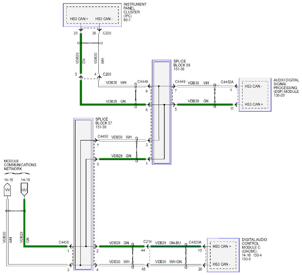Image resolution: width=302 pixels, height=275 pixels.
Task: Open the 14-18 reference above the VV connector
Action: coord(9,180)
